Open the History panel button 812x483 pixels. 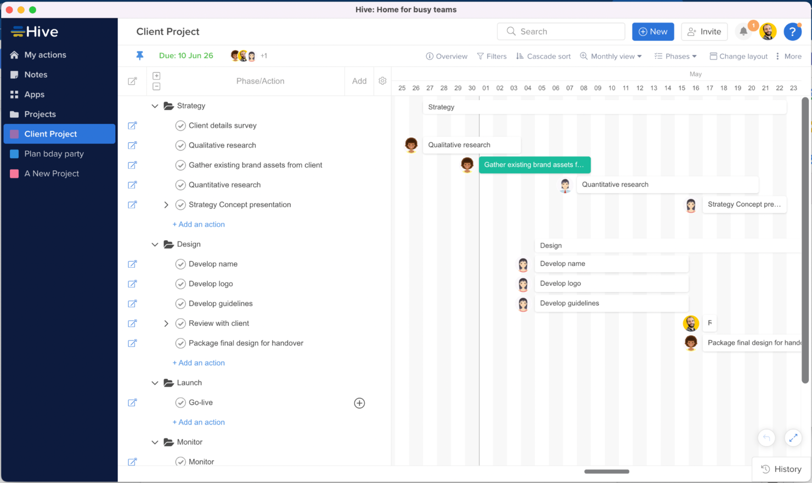click(781, 469)
